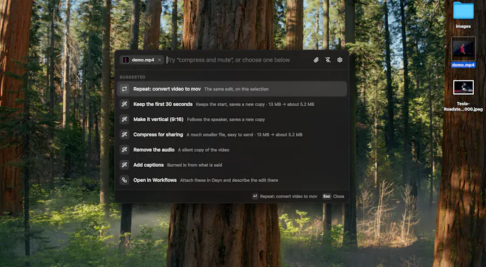Click "Burned in from what is said" description

tap(194, 165)
